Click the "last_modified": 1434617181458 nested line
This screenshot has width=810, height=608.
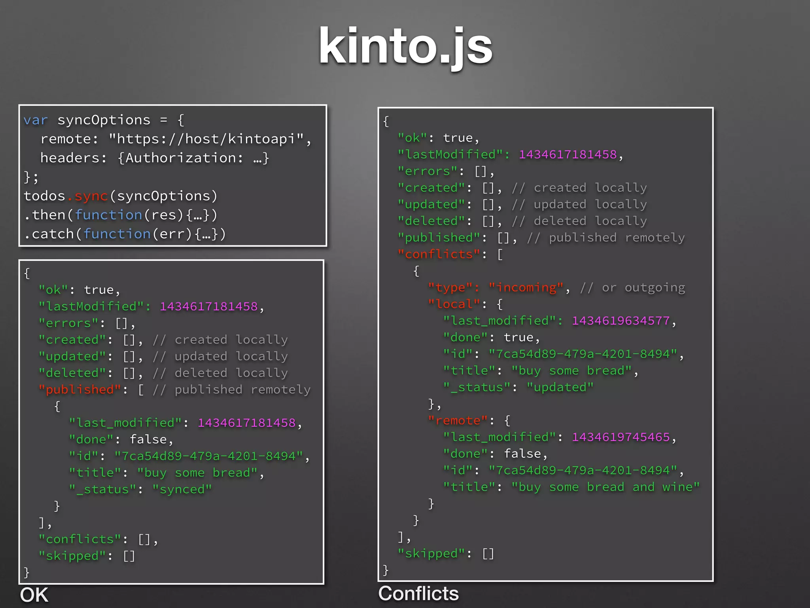(185, 423)
